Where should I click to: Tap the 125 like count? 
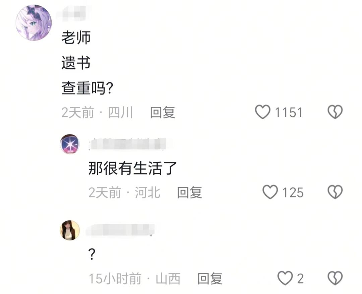(x=293, y=193)
